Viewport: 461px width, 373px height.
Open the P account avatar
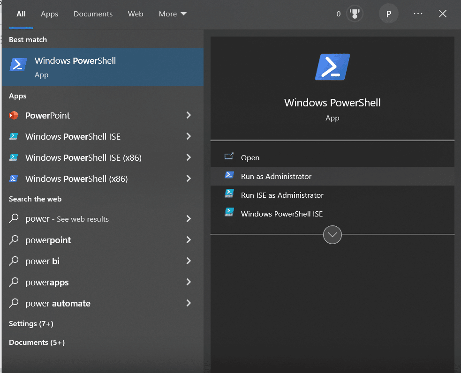[388, 14]
